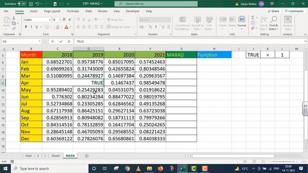Click the AutoSum sigma icon
308x173 pixels.
point(253,18)
